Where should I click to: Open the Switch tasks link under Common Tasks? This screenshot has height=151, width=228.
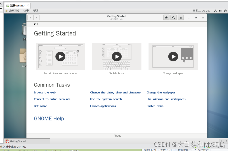coord(155,106)
